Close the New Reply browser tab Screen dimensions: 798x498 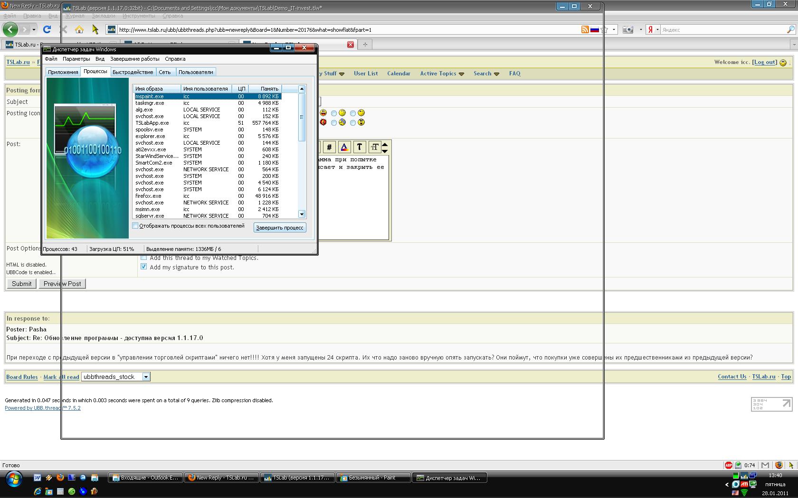(x=351, y=45)
